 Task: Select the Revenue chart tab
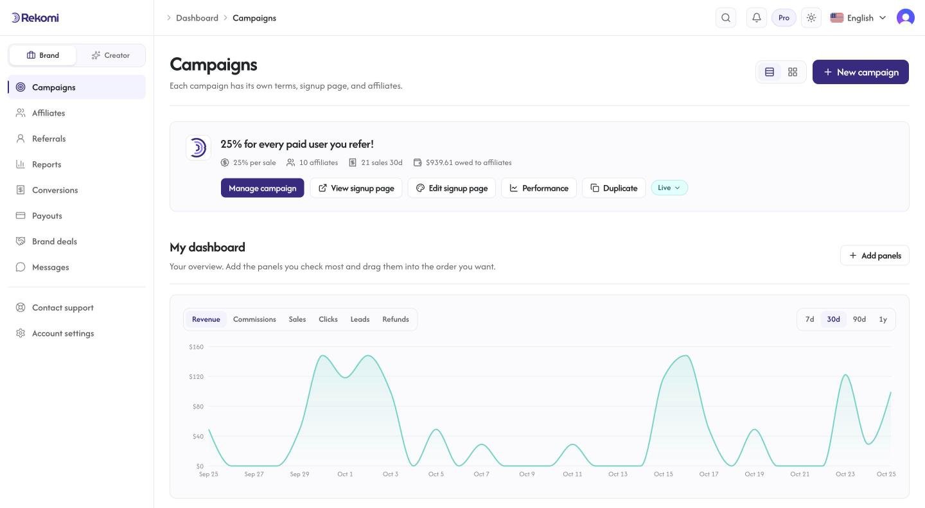click(206, 319)
